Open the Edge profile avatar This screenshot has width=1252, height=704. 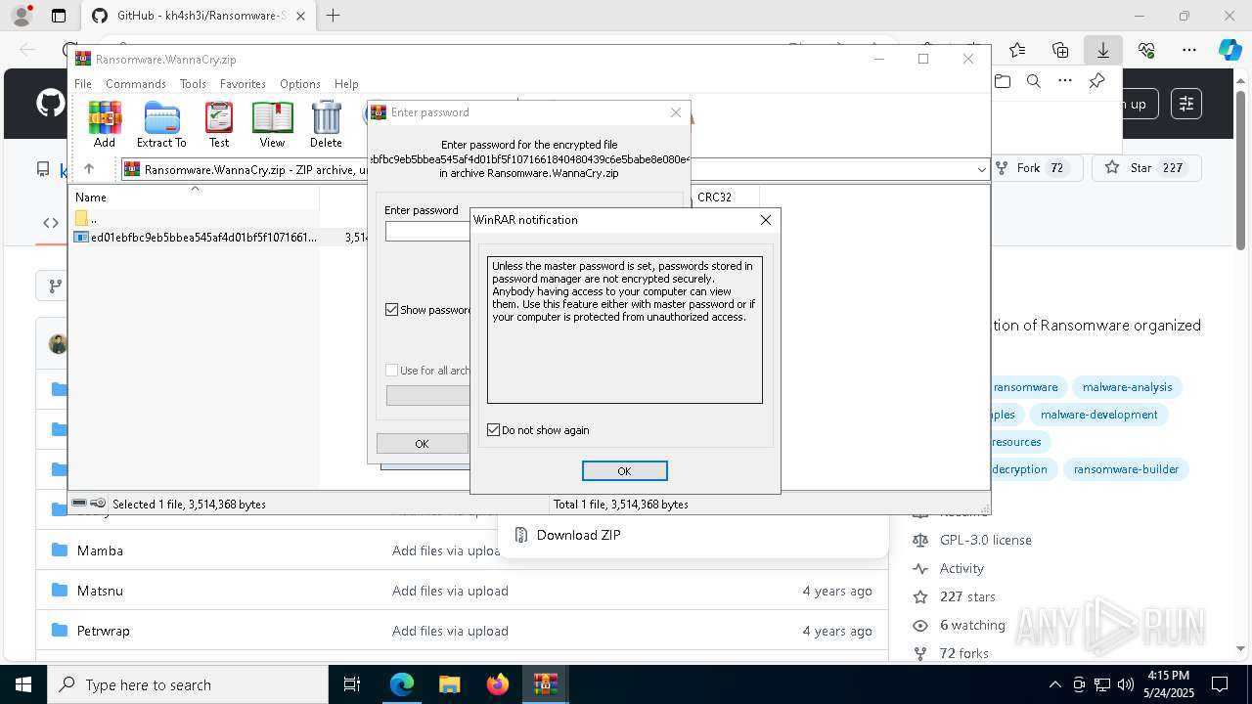22,16
